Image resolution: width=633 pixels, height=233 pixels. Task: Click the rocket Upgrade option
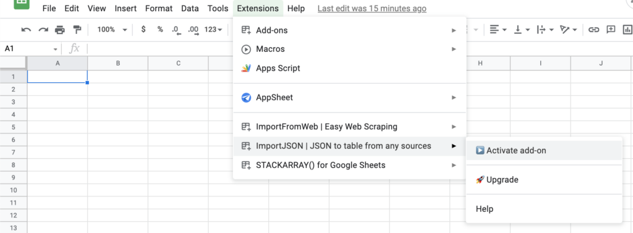544,180
